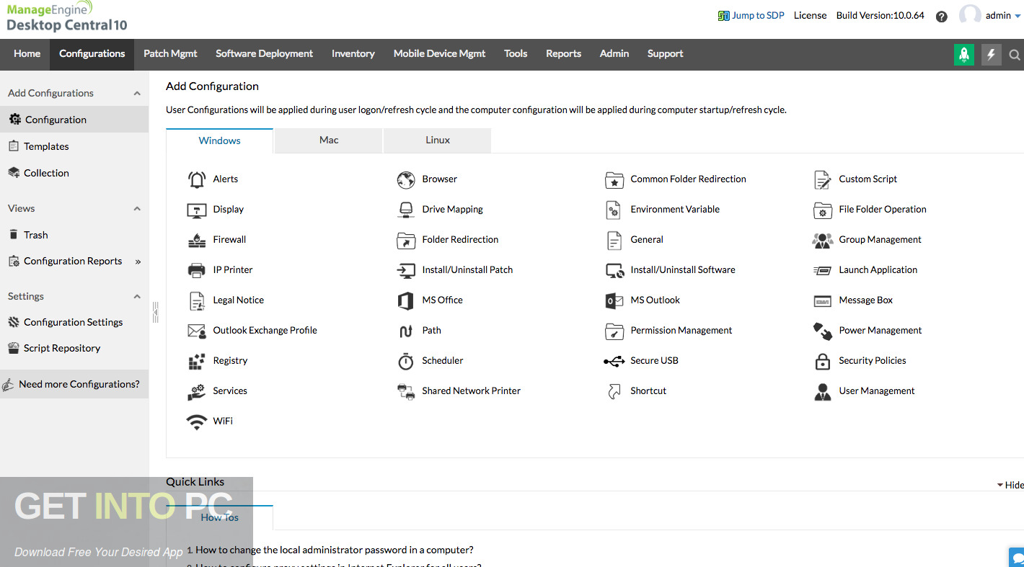The height and width of the screenshot is (567, 1024).
Task: Open the Patch Mgmt menu
Action: [170, 53]
